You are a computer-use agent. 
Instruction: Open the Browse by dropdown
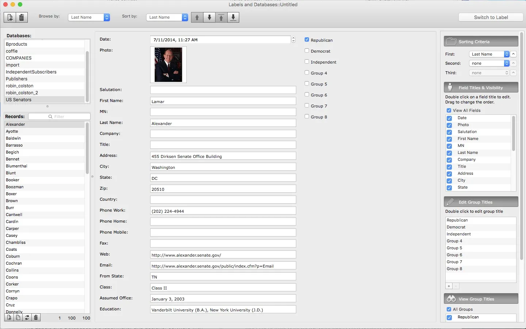(89, 18)
